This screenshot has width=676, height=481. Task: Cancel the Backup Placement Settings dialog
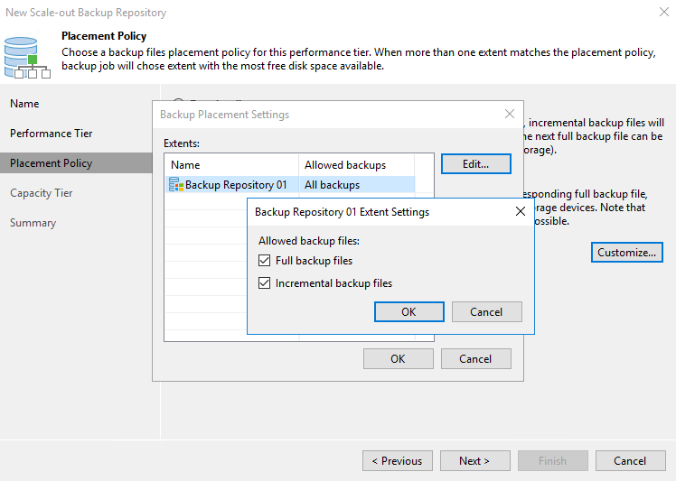pos(475,359)
